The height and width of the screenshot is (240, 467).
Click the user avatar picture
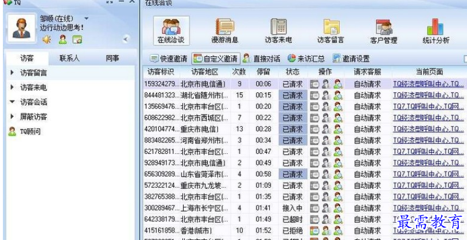coord(21,28)
